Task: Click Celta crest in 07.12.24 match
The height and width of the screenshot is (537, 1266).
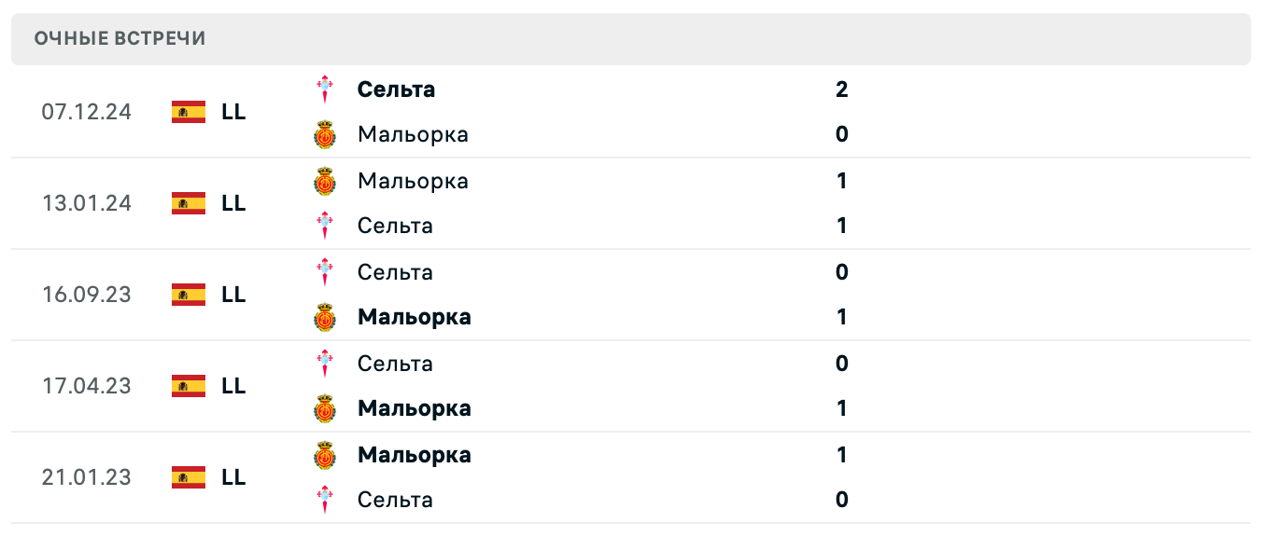Action: [324, 89]
